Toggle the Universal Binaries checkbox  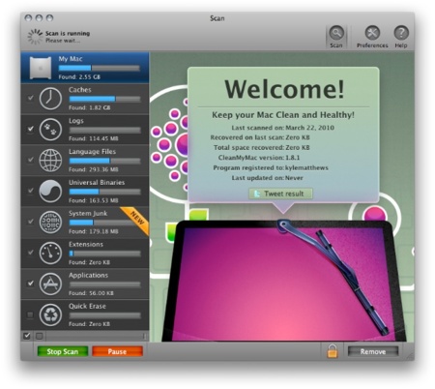click(x=30, y=191)
